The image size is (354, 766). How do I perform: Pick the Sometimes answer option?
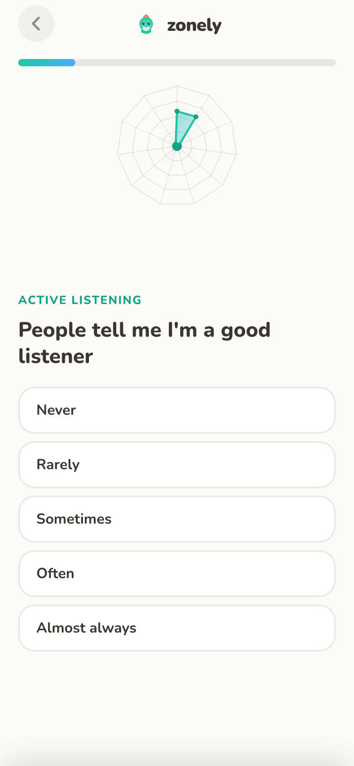pos(177,519)
